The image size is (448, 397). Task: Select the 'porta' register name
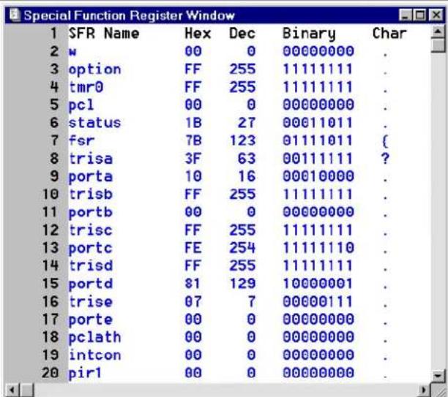coord(90,177)
